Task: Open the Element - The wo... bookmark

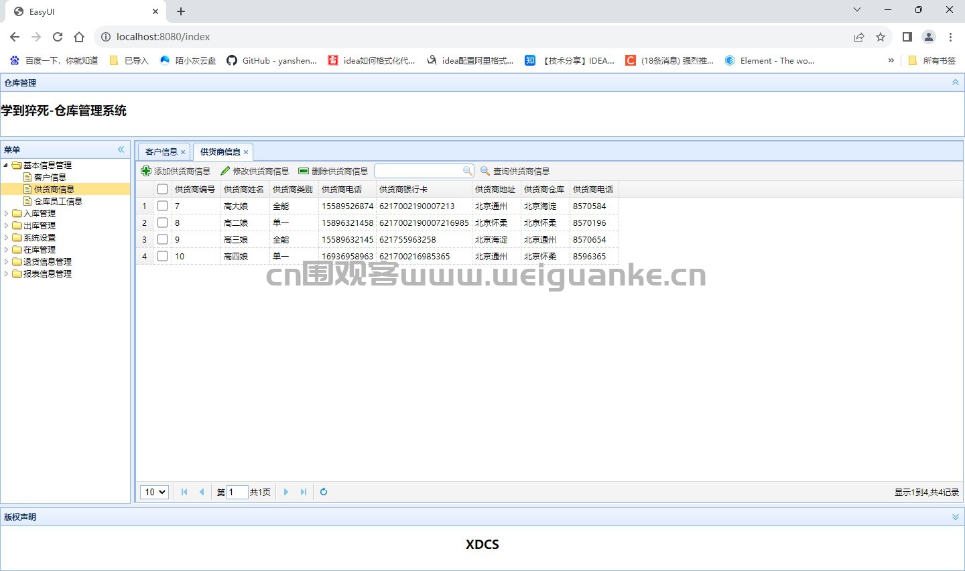Action: pyautogui.click(x=770, y=60)
